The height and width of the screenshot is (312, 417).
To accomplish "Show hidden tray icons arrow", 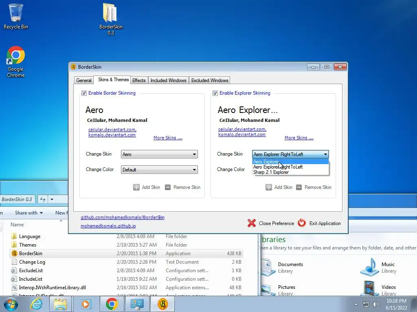I will [x=356, y=304].
